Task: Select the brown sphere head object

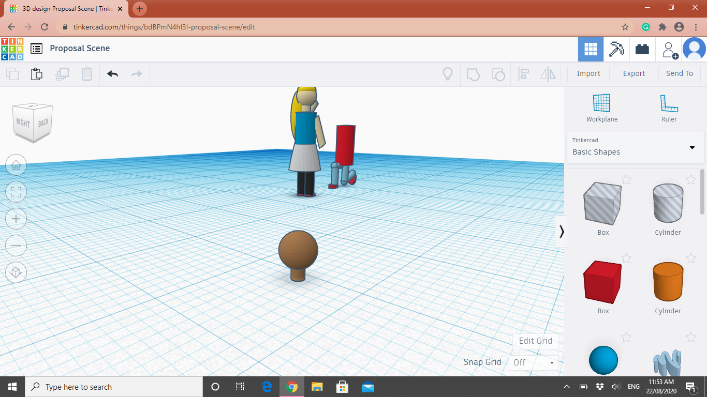Action: point(298,250)
